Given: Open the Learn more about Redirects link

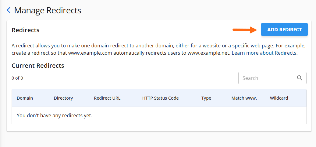Looking at the screenshot, I should click(x=265, y=53).
